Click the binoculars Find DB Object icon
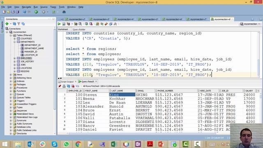This screenshot has width=263, height=148. coord(64,12)
